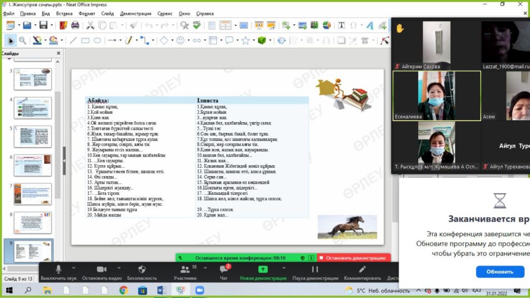Select slide 3 thumbnail
This screenshot has height=298, width=530.
(33, 79)
